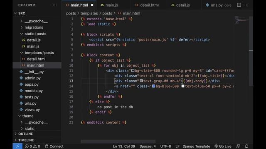The height and width of the screenshot is (149, 266).
Task: Open apps.py in the explorer
Action: (37, 84)
